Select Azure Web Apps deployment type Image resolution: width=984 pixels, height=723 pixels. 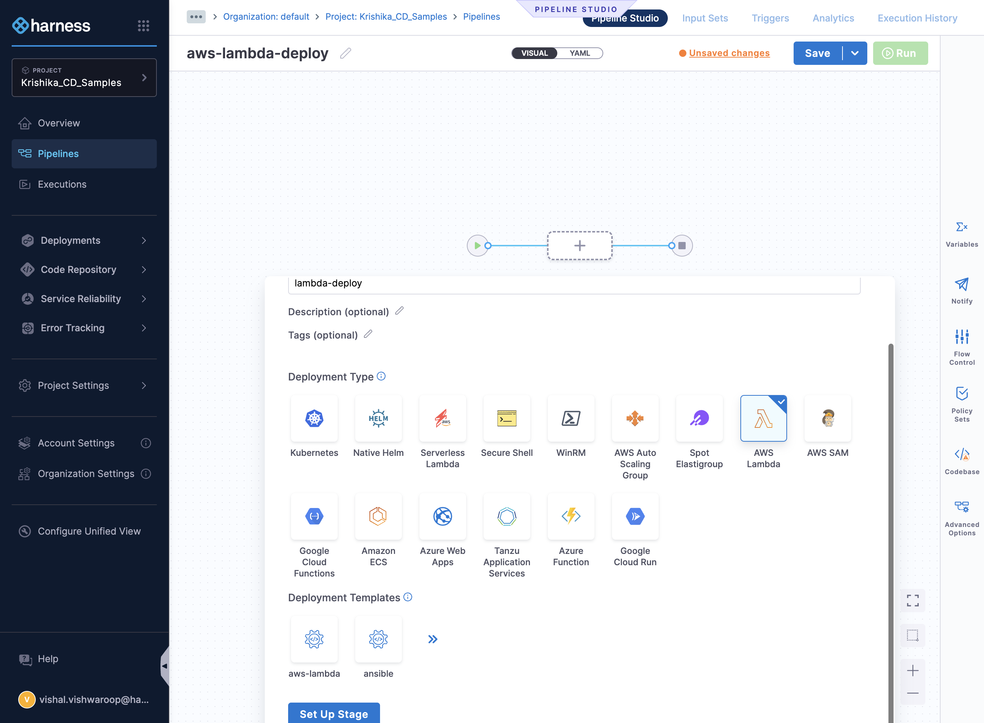coord(442,516)
